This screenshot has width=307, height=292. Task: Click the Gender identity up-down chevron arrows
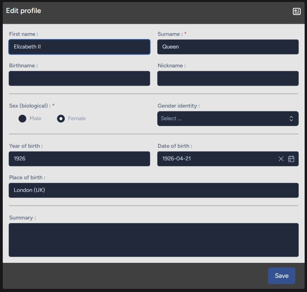click(291, 119)
